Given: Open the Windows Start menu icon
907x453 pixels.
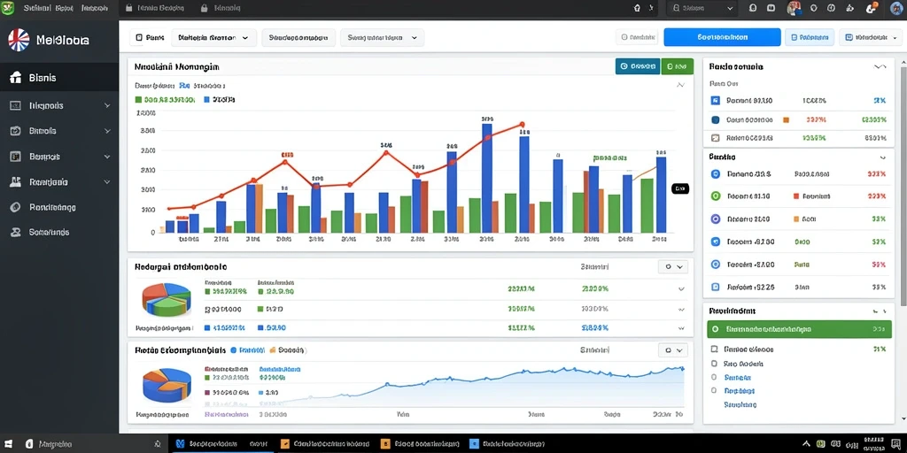Looking at the screenshot, I should 9,444.
